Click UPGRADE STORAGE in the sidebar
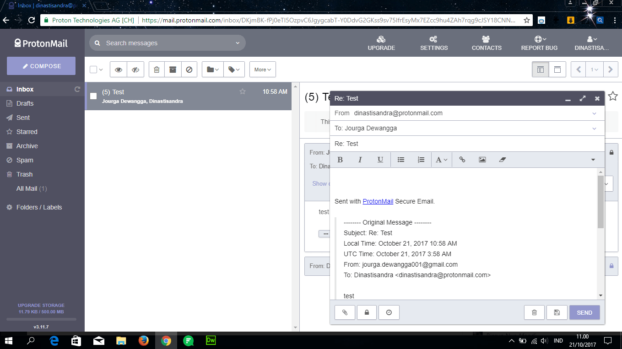 click(x=41, y=305)
